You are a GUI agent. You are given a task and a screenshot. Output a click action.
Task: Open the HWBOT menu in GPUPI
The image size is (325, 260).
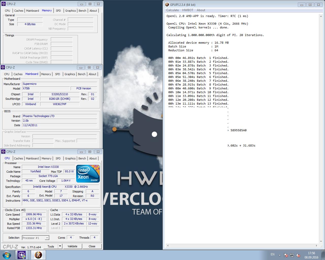(x=188, y=10)
